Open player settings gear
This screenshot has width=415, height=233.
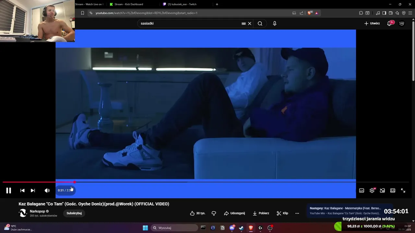(x=372, y=191)
